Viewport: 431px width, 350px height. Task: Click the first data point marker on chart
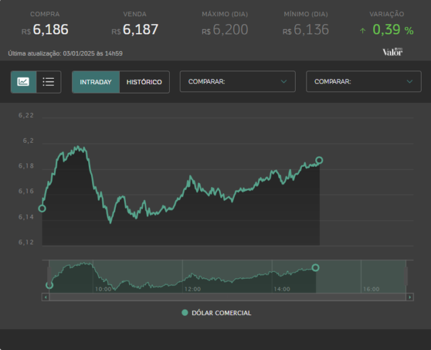(42, 209)
